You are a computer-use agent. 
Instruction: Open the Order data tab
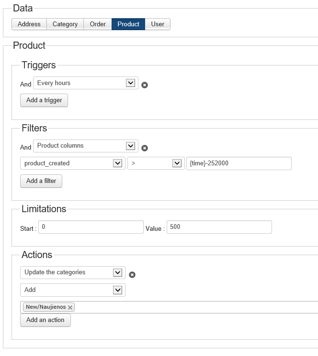click(98, 24)
